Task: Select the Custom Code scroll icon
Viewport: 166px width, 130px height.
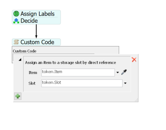Action: pyautogui.click(x=16, y=42)
